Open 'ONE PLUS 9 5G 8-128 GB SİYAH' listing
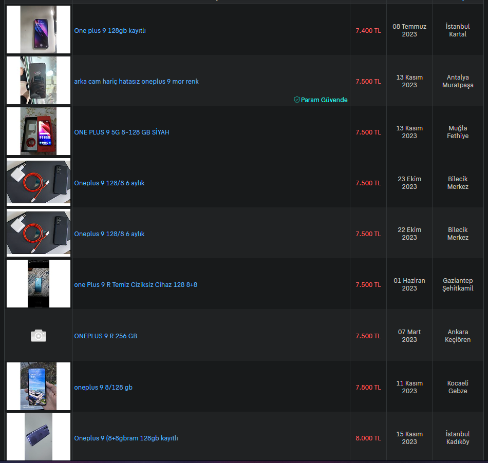The height and width of the screenshot is (463, 488). click(x=122, y=132)
